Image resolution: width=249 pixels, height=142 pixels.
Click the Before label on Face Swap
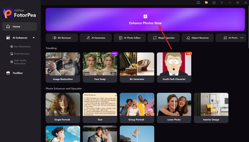pos(87,73)
